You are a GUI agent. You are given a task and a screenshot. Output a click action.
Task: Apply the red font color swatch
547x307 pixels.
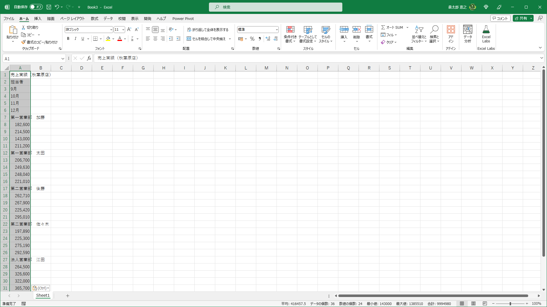point(120,39)
